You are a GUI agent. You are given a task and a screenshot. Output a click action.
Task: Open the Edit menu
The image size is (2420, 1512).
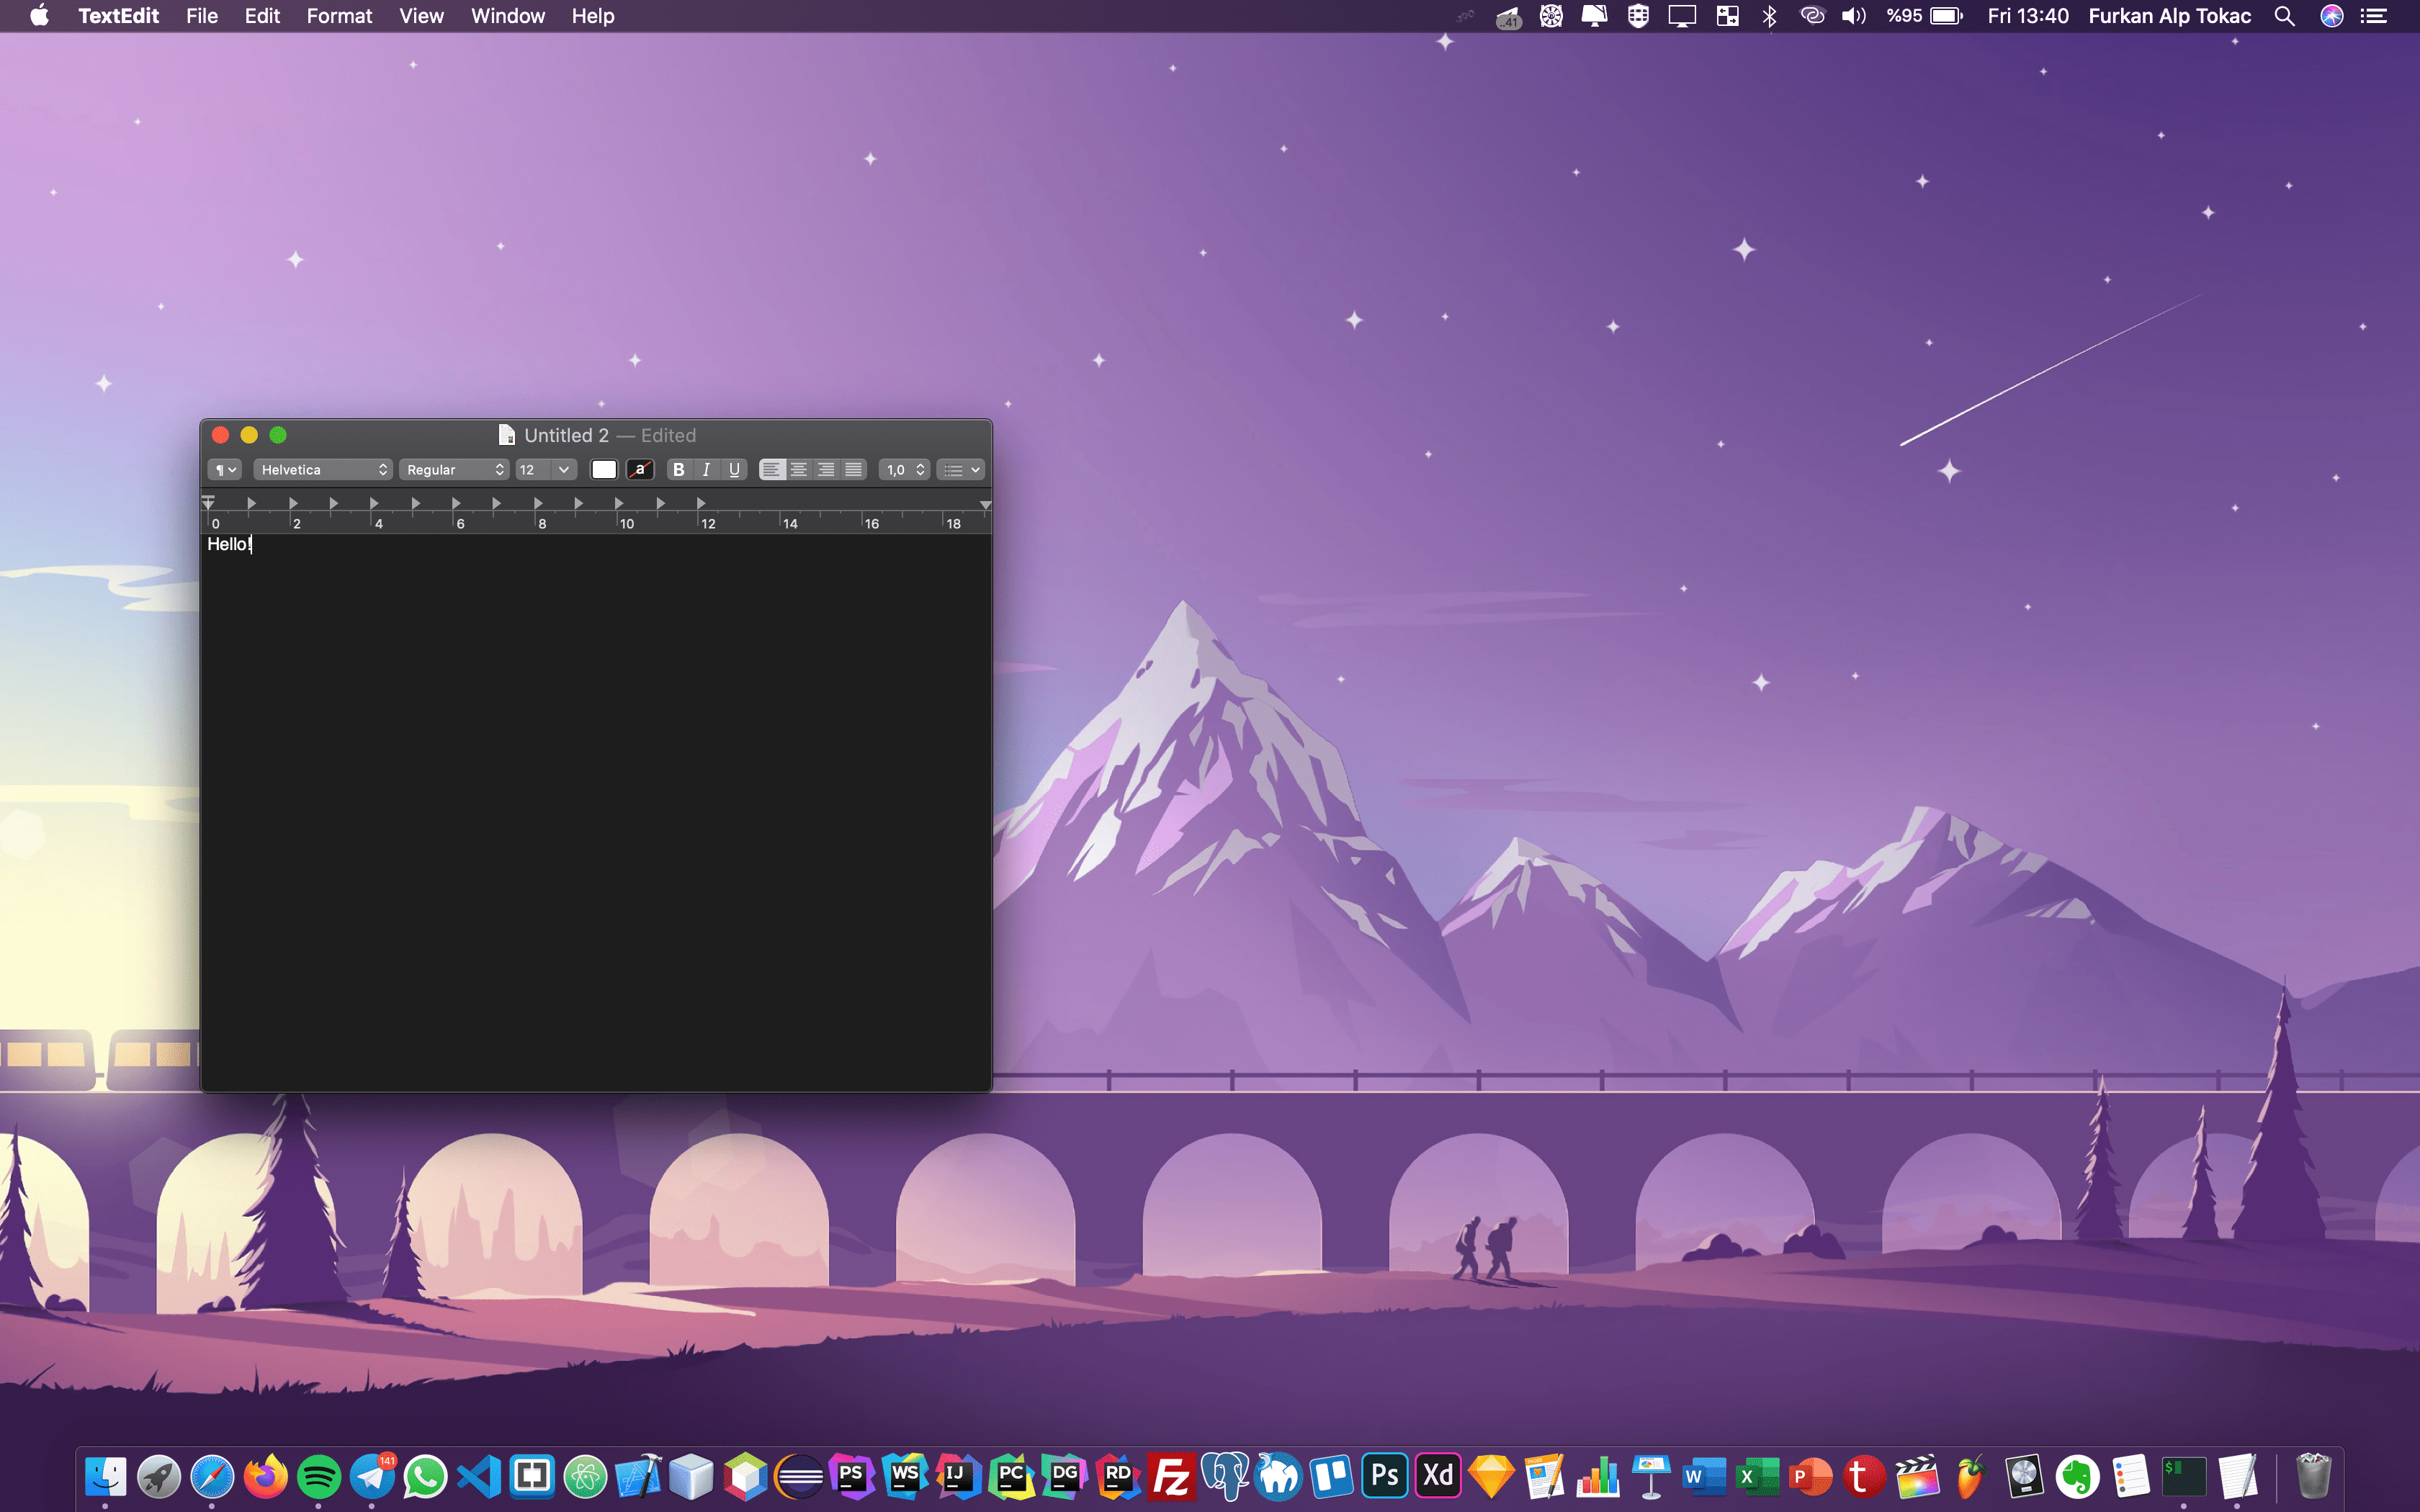[262, 16]
